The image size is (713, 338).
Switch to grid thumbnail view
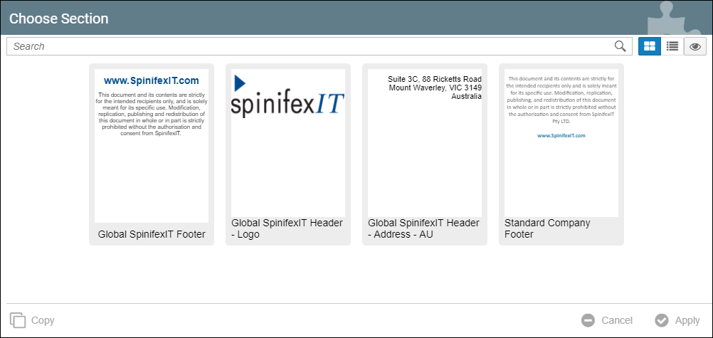pyautogui.click(x=649, y=46)
